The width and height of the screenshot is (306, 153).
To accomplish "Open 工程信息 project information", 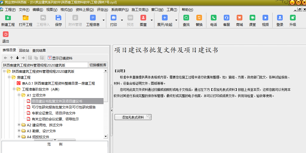I will pyautogui.click(x=93, y=18).
